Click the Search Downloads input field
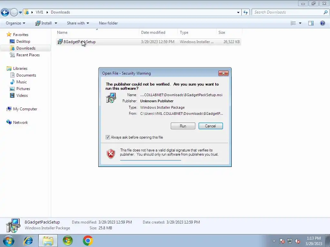 [x=287, y=12]
